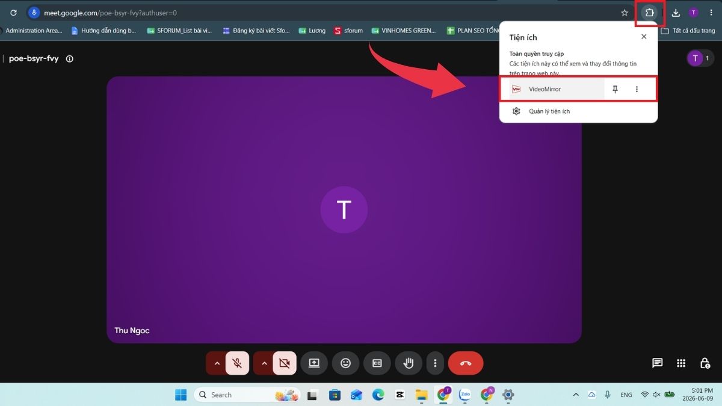This screenshot has width=722, height=406.
Task: Expand video settings chevron
Action: click(x=264, y=363)
